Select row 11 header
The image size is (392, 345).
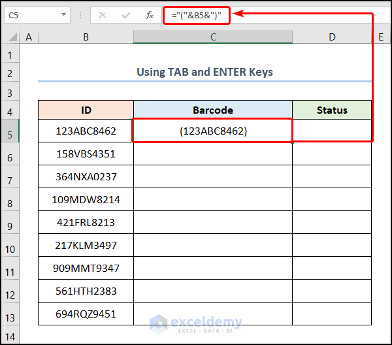10,269
